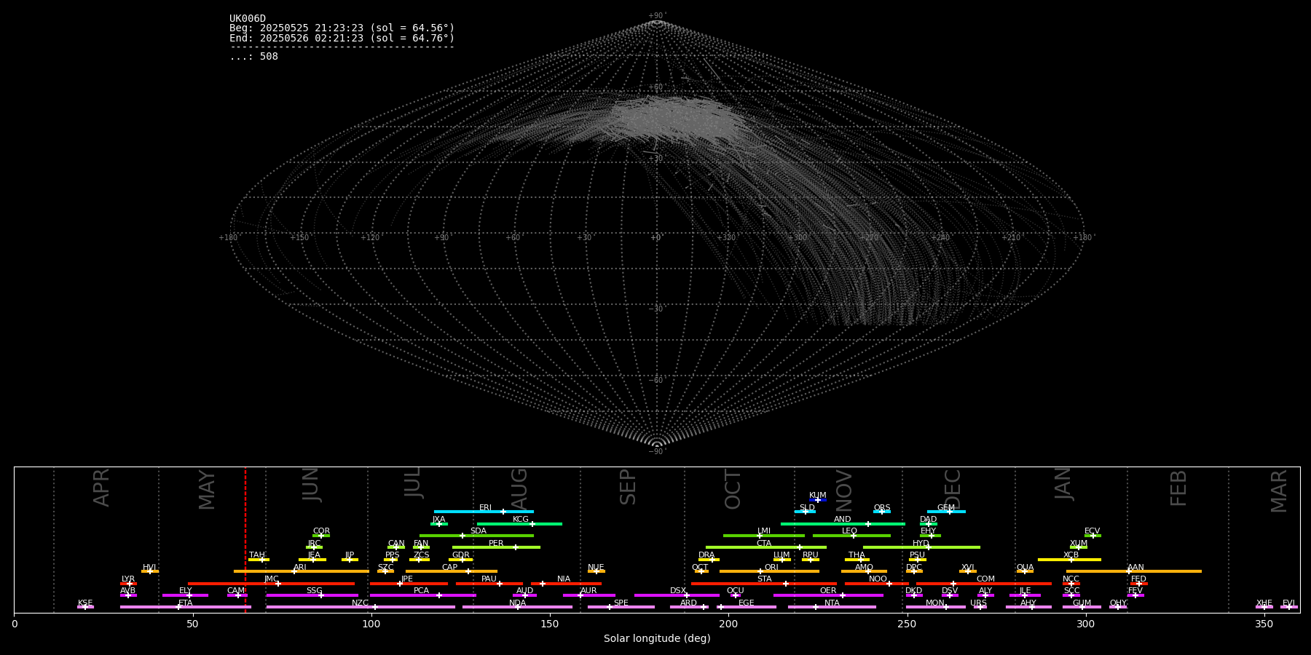
Task: Select the NZC shower label
Action: (x=360, y=603)
